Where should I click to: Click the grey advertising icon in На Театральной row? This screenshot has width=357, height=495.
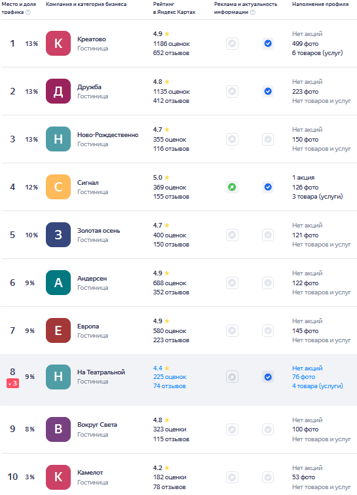coord(232,377)
